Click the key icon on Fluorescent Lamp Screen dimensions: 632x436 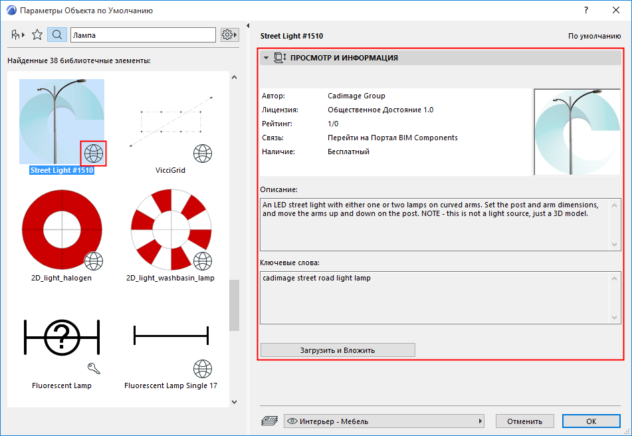click(x=94, y=368)
